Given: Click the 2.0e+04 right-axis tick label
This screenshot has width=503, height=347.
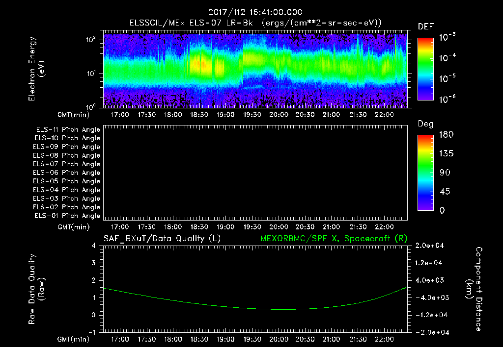Looking at the screenshot, I should click(x=429, y=246).
